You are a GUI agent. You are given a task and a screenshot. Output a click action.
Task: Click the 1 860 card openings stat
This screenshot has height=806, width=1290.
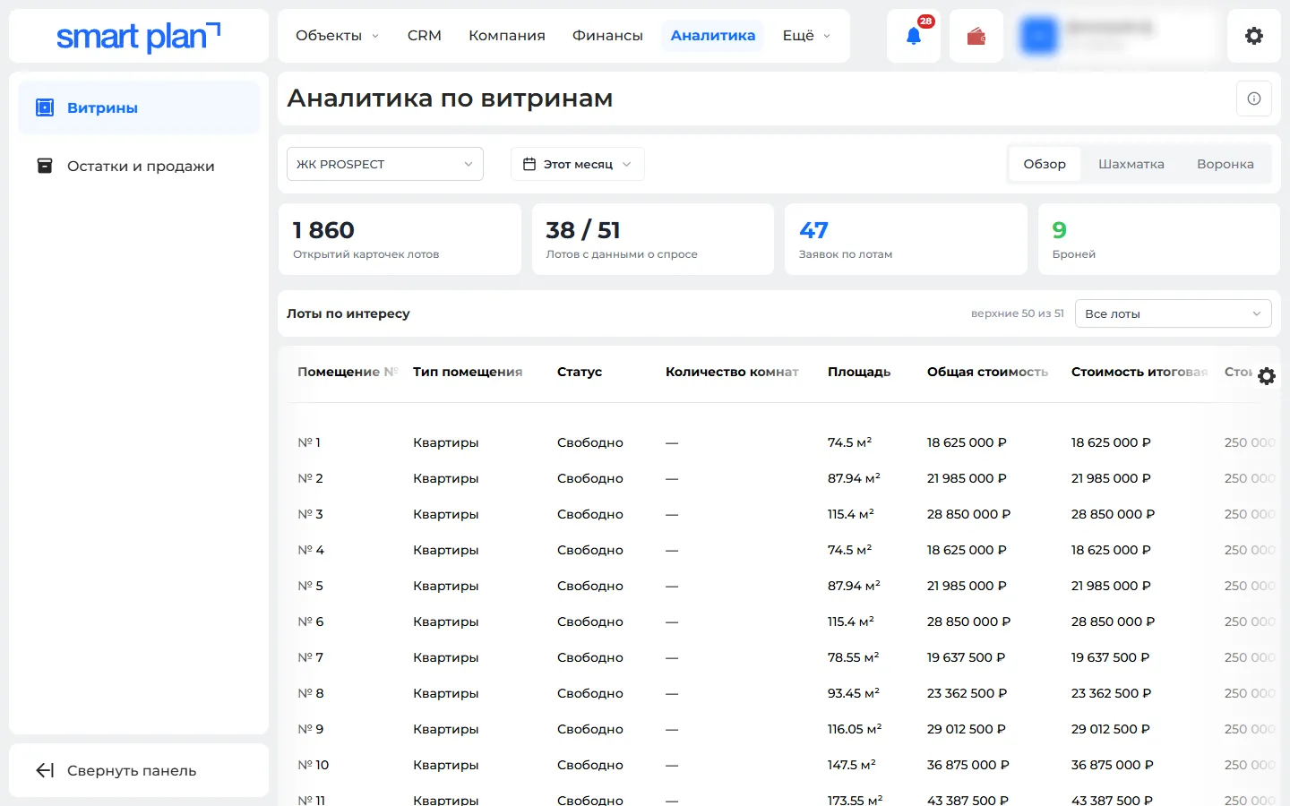pos(400,239)
